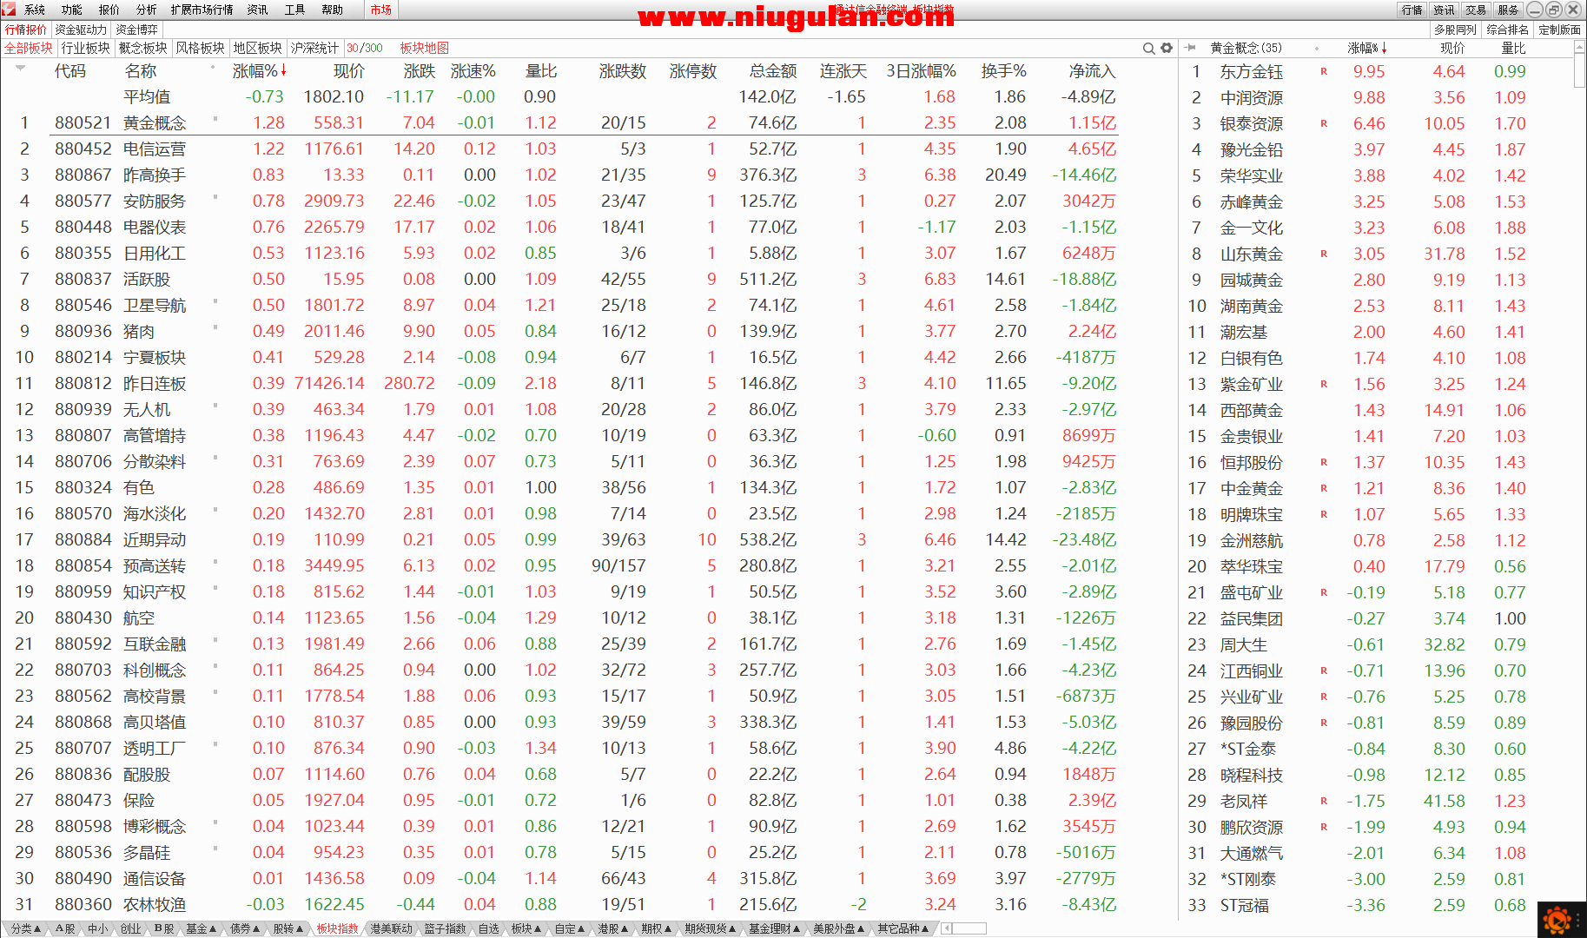Switch to the 创业 bottom tab
Screen dimensions: 1587x938
point(130,928)
